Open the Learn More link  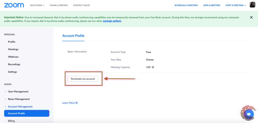click(69, 103)
